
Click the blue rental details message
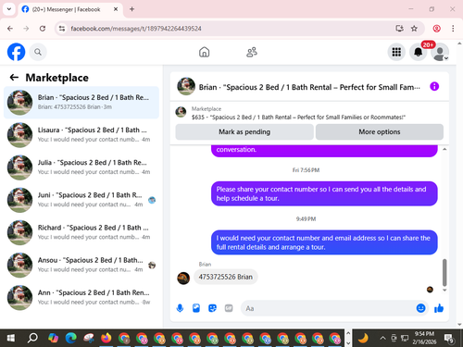click(324, 242)
